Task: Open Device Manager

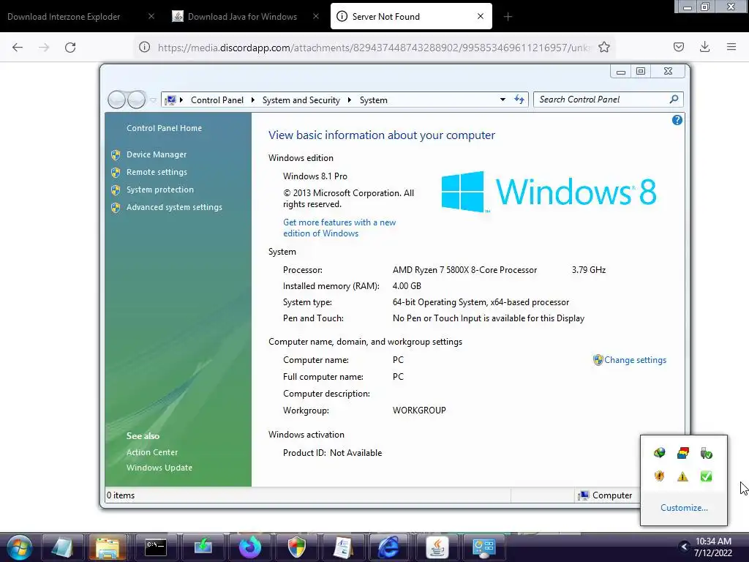Action: point(157,154)
